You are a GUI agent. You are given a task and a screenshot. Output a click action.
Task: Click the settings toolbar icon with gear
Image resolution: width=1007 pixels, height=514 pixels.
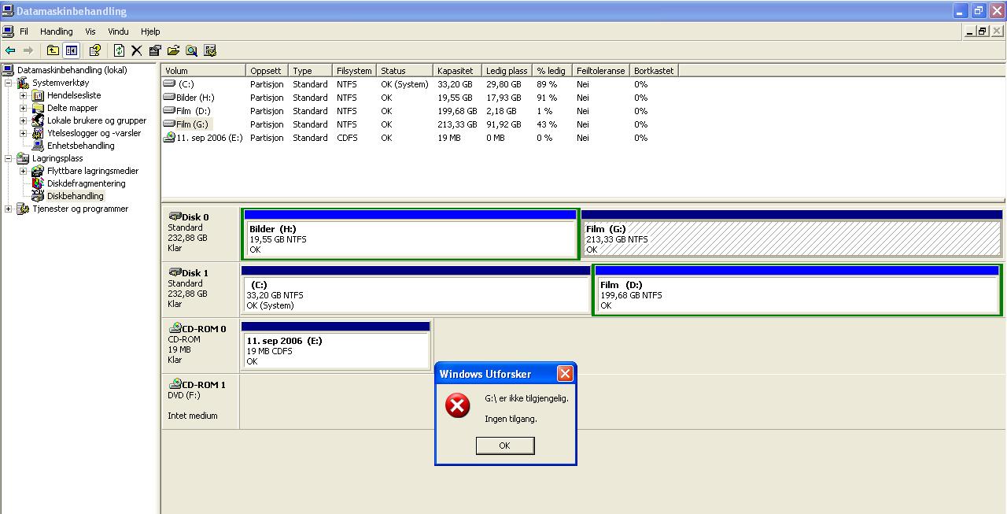point(210,50)
